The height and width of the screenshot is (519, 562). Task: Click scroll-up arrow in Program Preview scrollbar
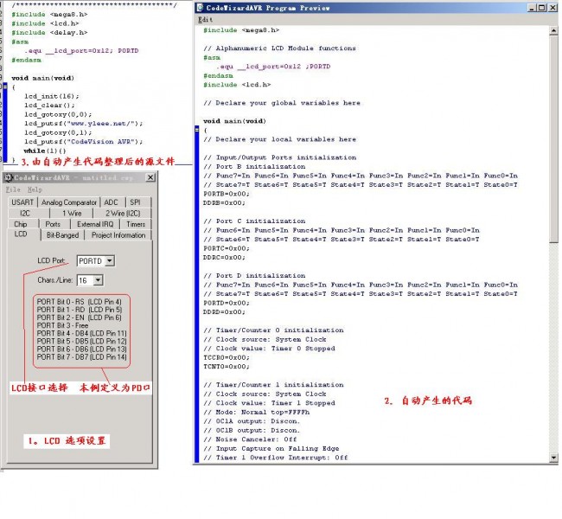click(553, 30)
